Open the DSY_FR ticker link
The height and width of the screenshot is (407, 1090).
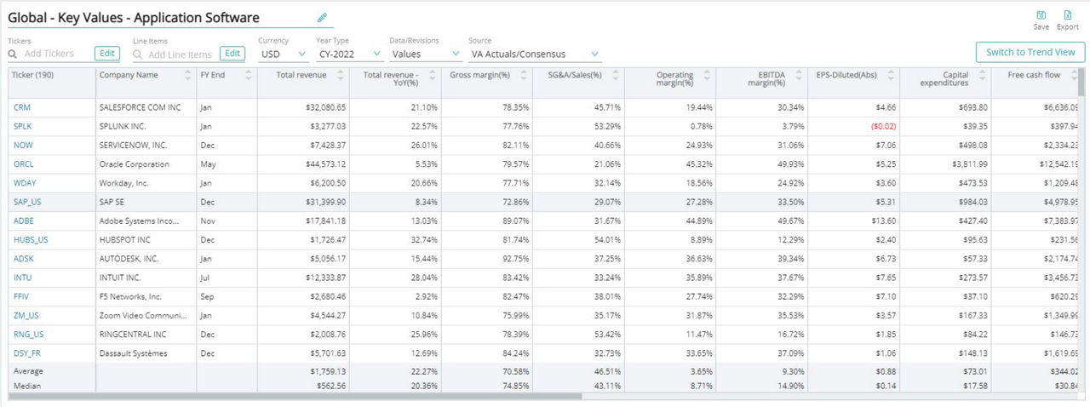click(x=28, y=353)
